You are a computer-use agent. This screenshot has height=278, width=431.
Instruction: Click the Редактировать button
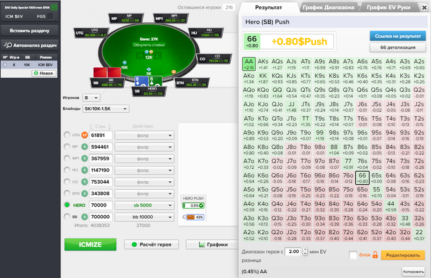(x=403, y=255)
